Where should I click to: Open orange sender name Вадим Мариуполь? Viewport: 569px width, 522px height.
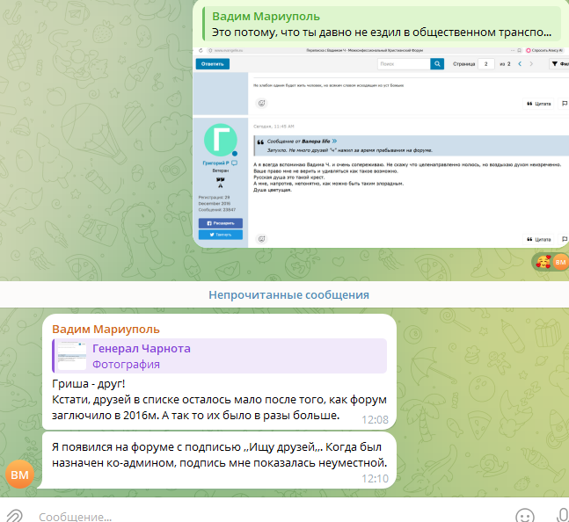tap(106, 330)
